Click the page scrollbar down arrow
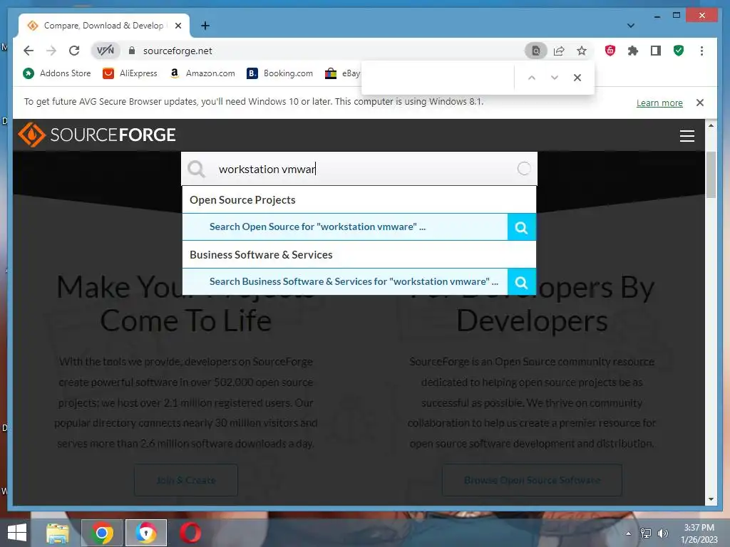 tap(711, 499)
